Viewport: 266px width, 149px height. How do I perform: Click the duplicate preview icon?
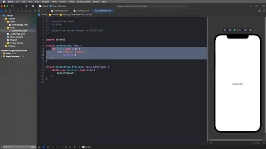point(251,30)
